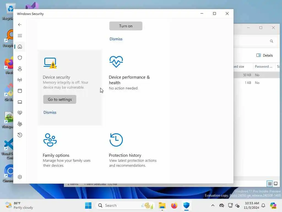The height and width of the screenshot is (212, 282).
Task: Open Account protection person icon
Action: pos(20,69)
